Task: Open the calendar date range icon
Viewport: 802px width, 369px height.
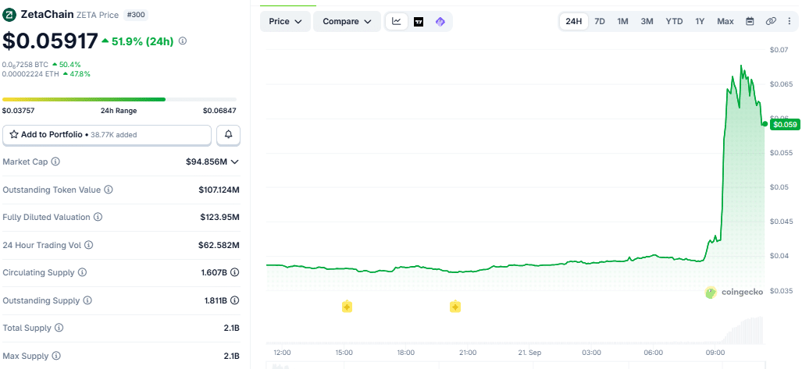Action: click(x=750, y=22)
